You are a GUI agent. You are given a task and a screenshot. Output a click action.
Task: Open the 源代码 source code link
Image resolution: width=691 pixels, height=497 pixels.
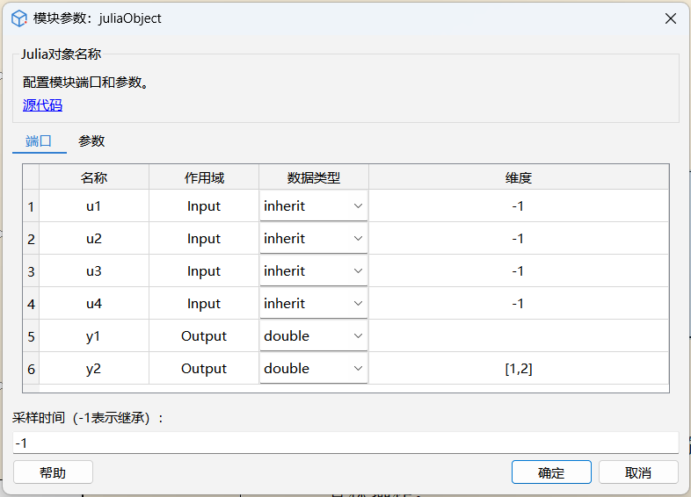[42, 105]
